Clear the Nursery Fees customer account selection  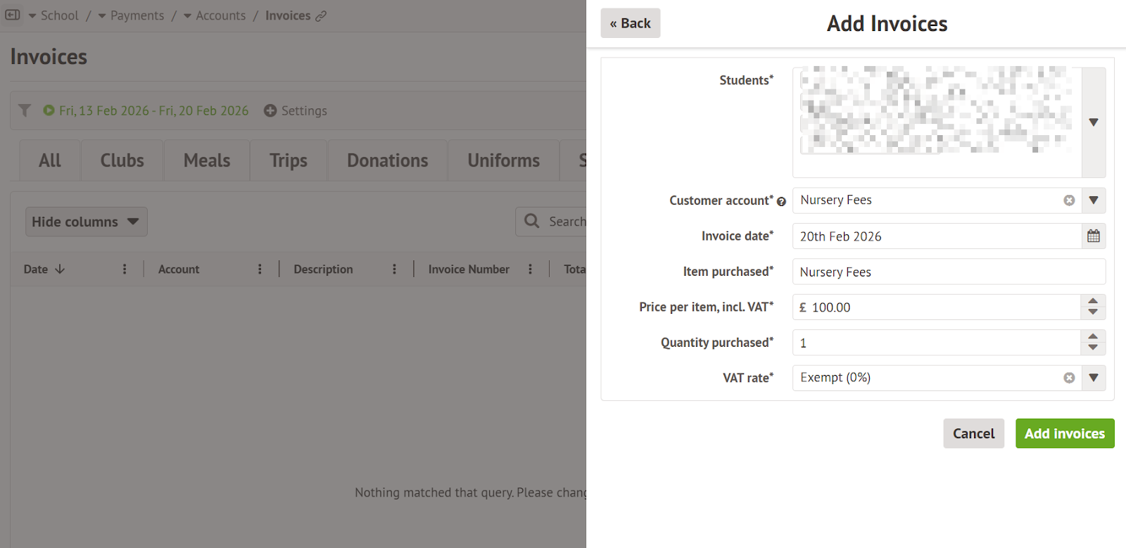(1069, 200)
